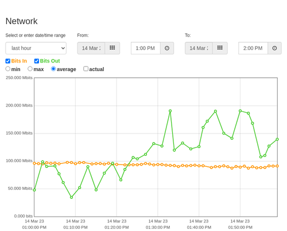Click the '01:10:00 PM' time axis label

pos(75,228)
